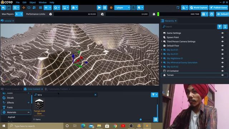Click the Undo arrow button
The width and height of the screenshot is (229, 129).
(x=3, y=8)
